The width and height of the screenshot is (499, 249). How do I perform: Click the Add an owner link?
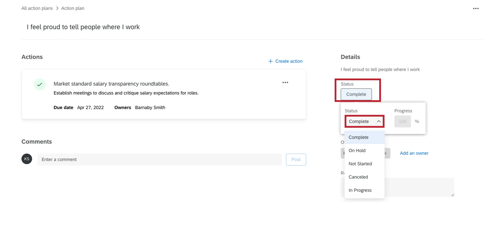414,153
